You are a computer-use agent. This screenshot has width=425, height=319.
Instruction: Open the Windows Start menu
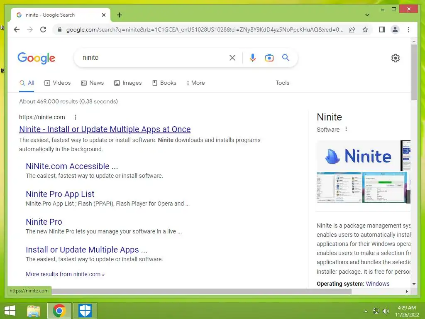pyautogui.click(x=10, y=311)
